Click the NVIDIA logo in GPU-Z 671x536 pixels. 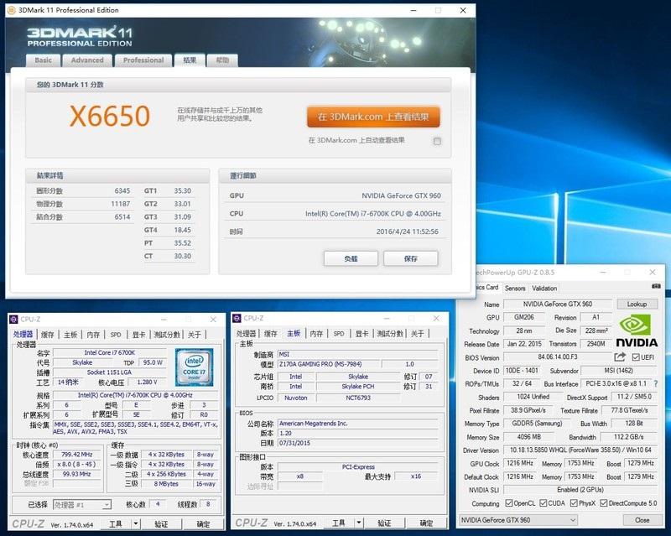pos(637,330)
